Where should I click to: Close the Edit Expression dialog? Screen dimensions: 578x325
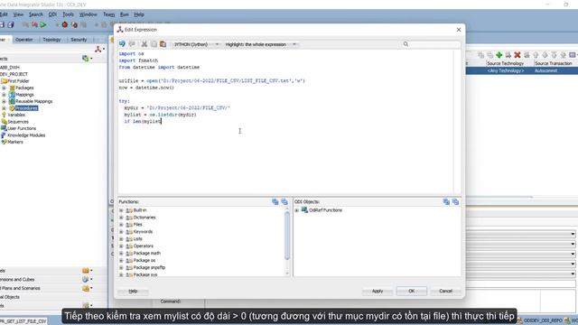(x=459, y=30)
